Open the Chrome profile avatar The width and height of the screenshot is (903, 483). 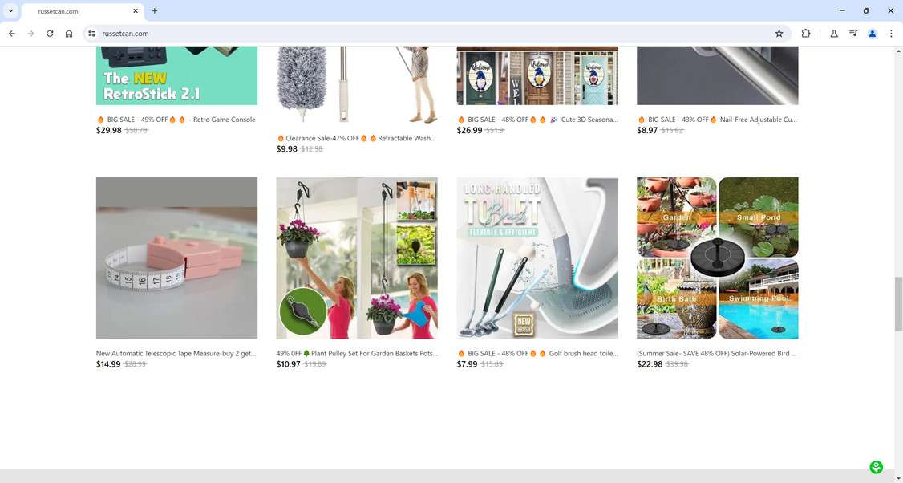(x=873, y=34)
